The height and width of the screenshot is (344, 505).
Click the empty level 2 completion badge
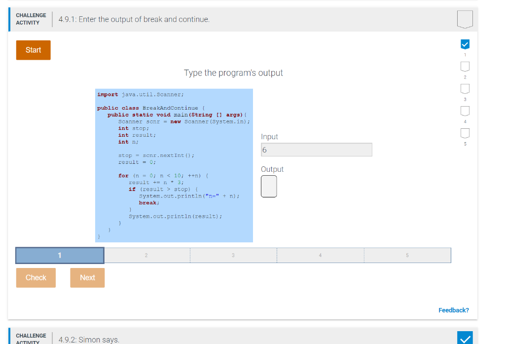[465, 67]
